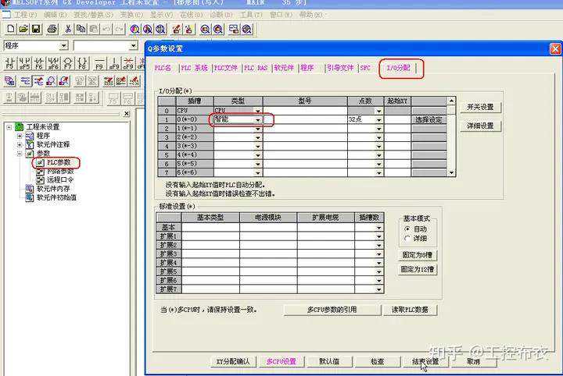
Task: Click the 详细设置 button
Action: tap(480, 126)
